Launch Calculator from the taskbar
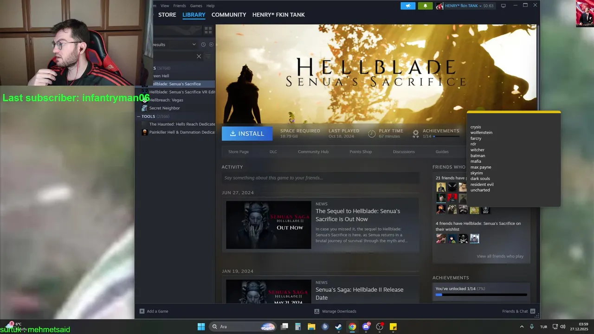Image resolution: width=594 pixels, height=334 pixels. [x=298, y=327]
